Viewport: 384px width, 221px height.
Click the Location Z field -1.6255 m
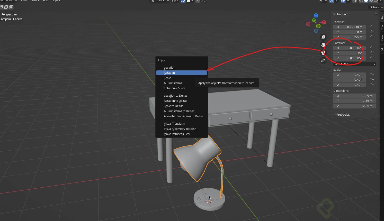[x=350, y=37]
